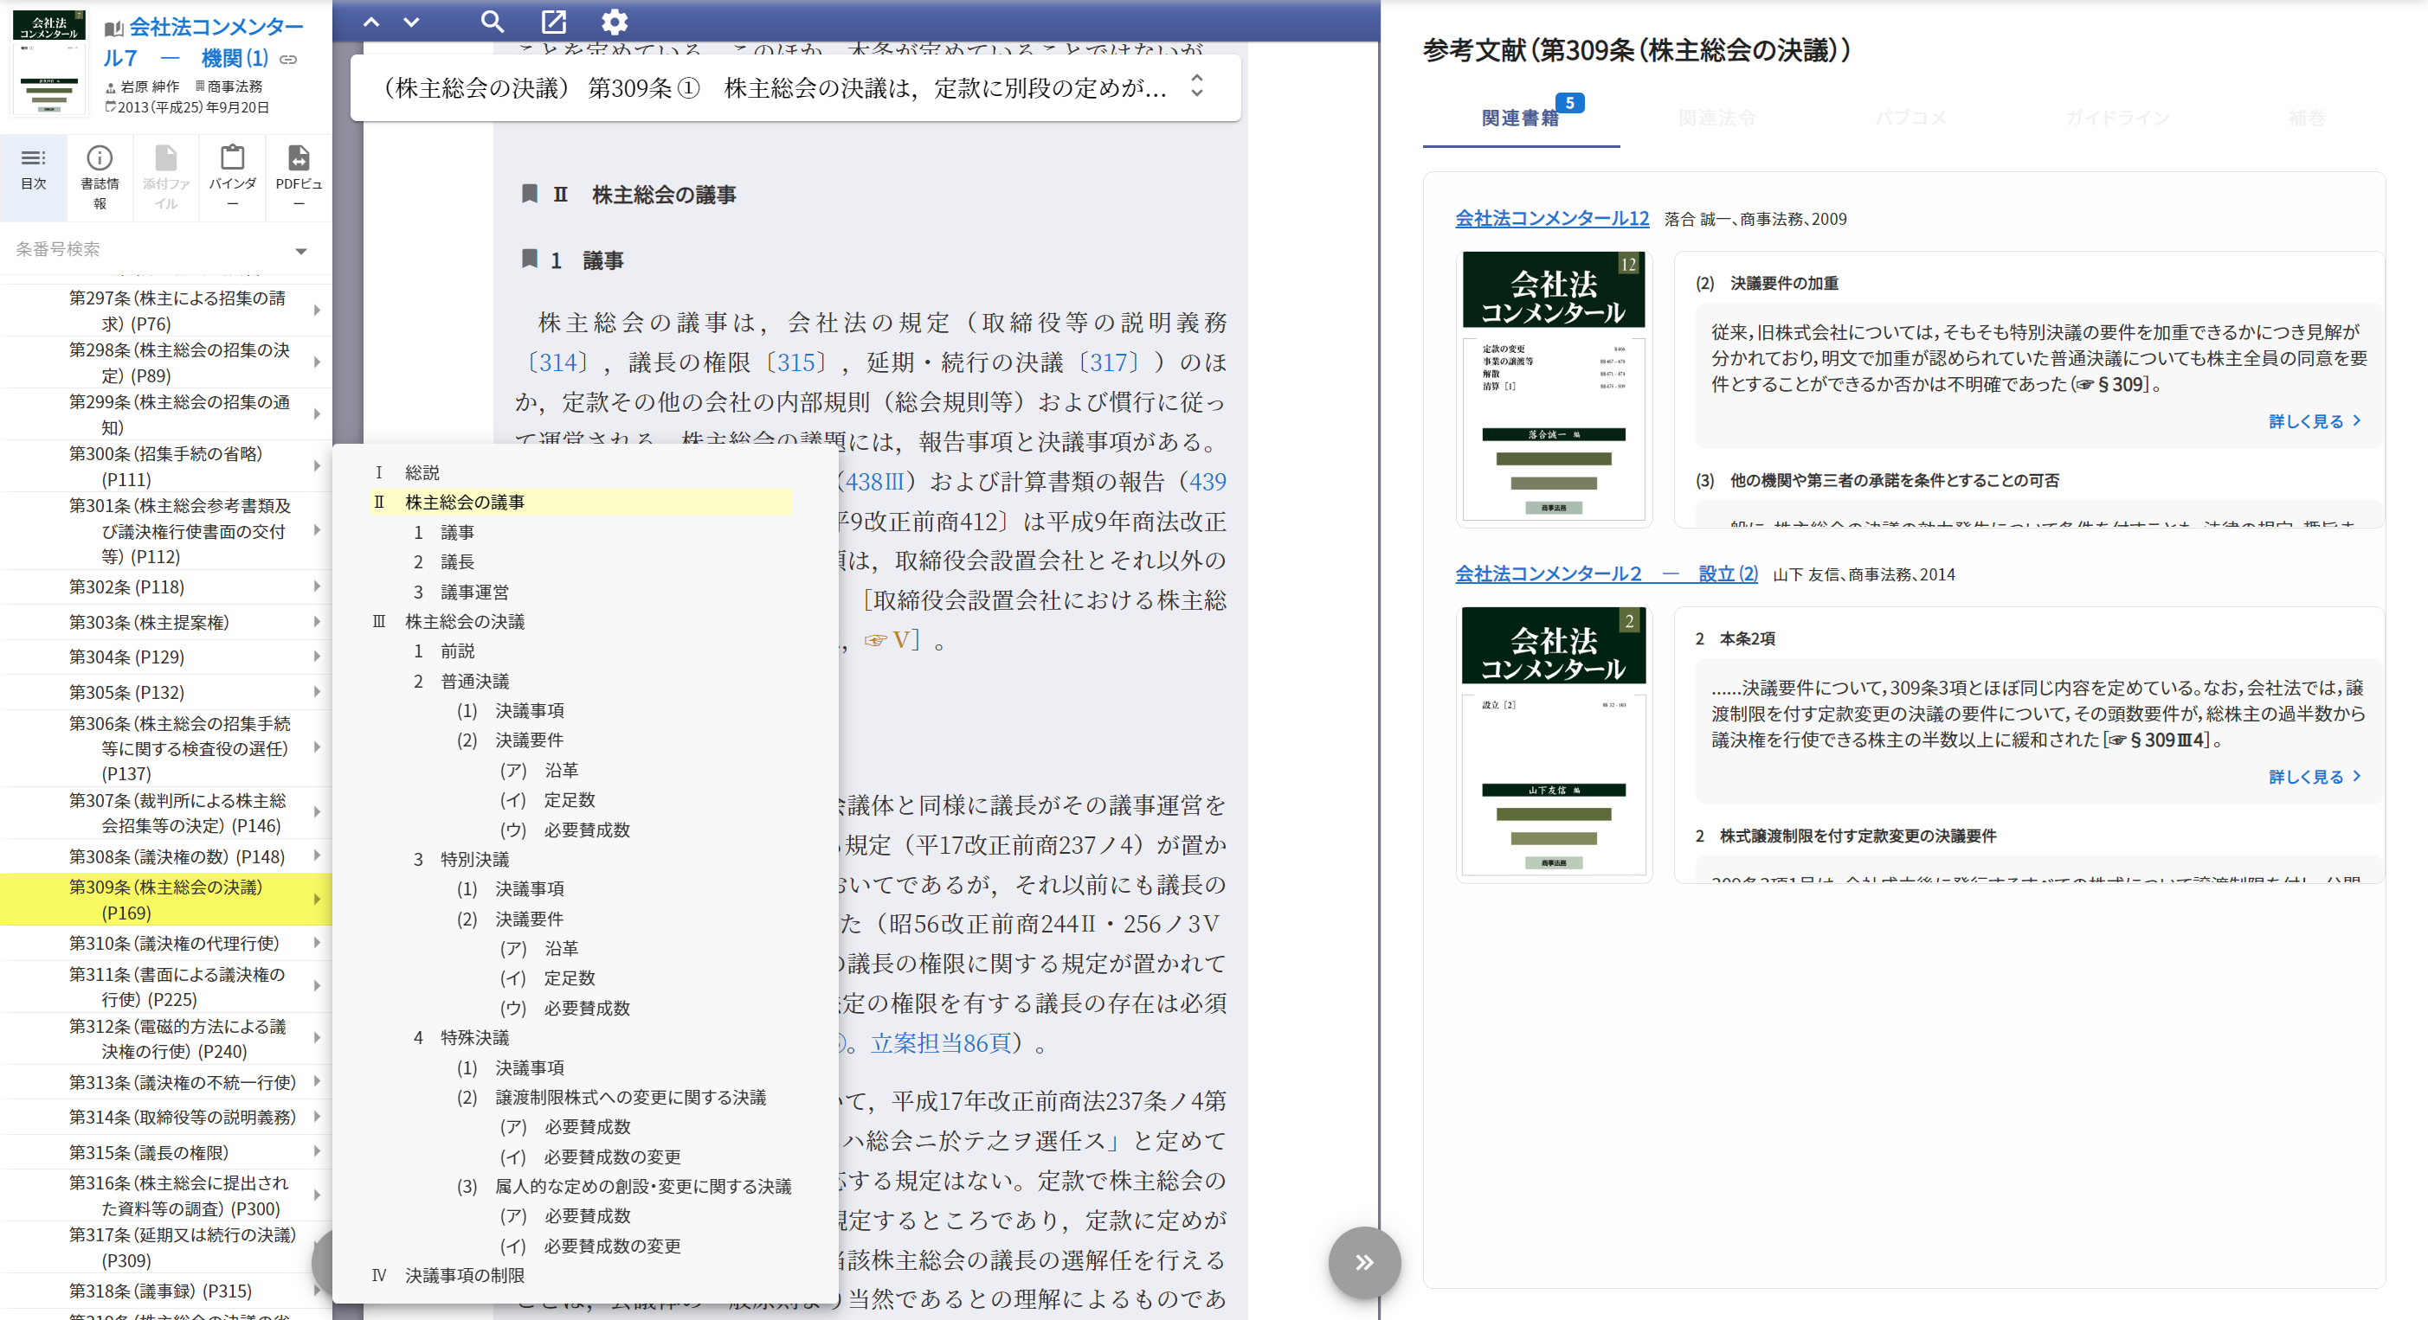Select 2 議長 in contents popup
Image resolution: width=2428 pixels, height=1320 pixels.
coord(443,562)
